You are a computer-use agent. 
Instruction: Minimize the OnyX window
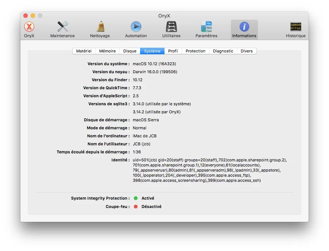click(x=33, y=16)
